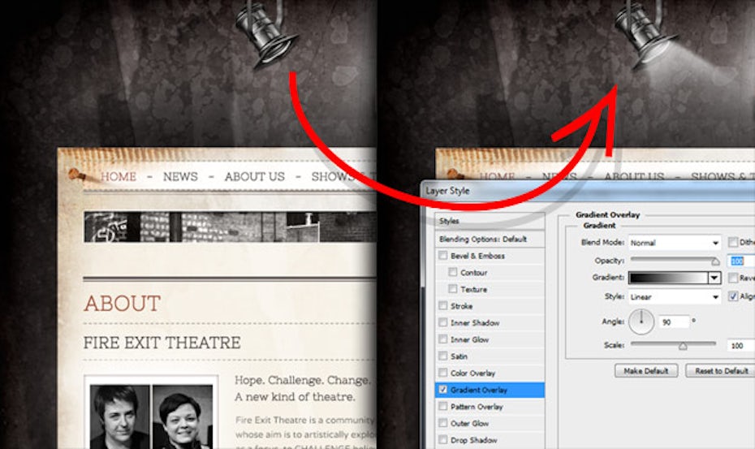Viewport: 755px width, 449px height.
Task: Expand the Gradient picker arrow
Action: click(x=714, y=278)
